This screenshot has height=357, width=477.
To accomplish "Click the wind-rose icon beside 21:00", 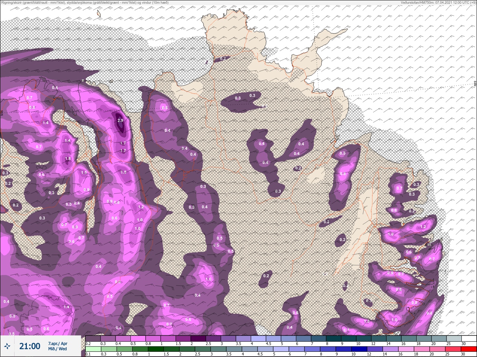I will pos(7,346).
